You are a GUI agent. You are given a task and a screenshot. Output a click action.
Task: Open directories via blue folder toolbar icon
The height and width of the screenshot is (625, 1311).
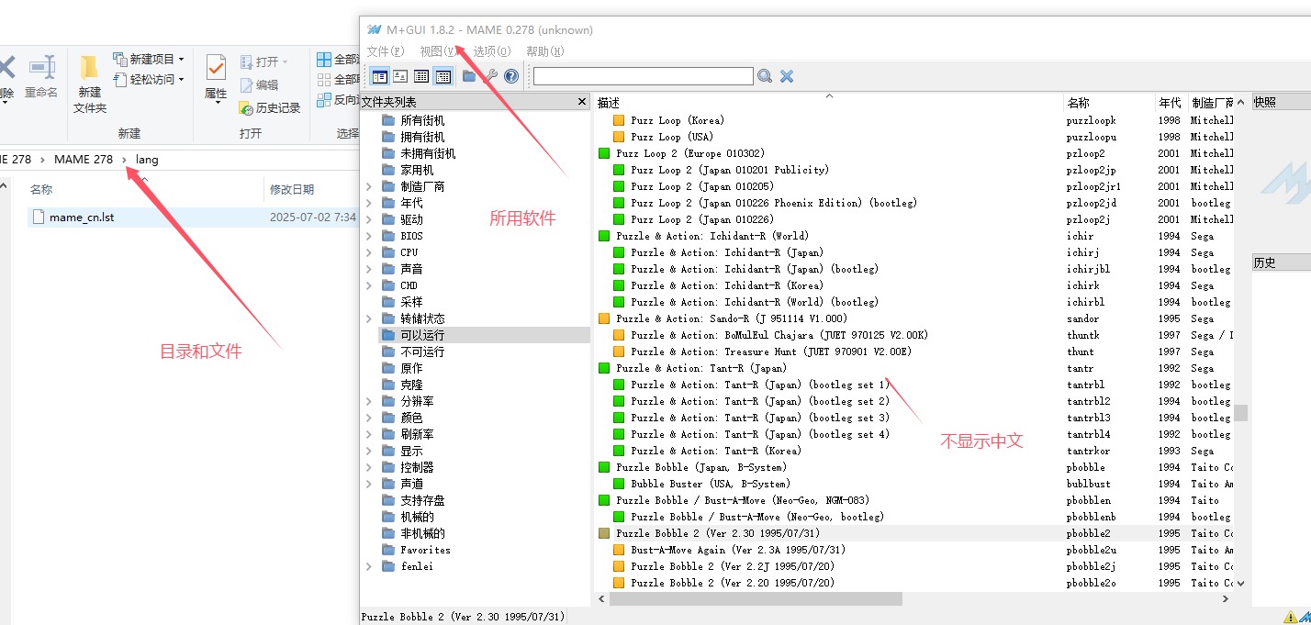point(469,76)
